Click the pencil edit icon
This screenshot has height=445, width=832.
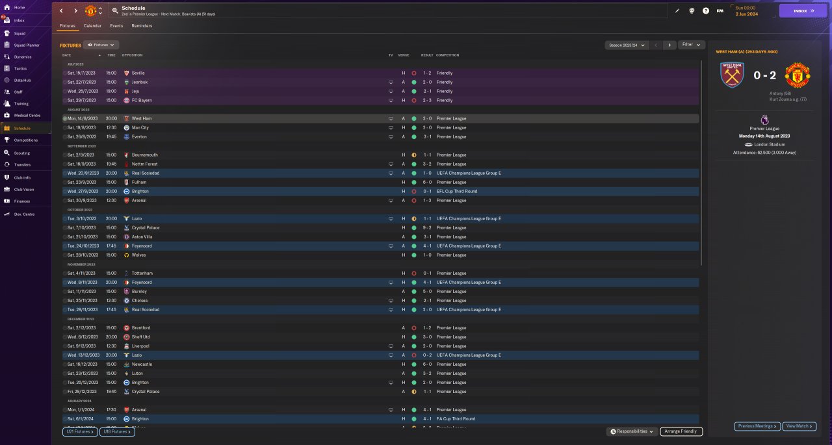point(677,10)
